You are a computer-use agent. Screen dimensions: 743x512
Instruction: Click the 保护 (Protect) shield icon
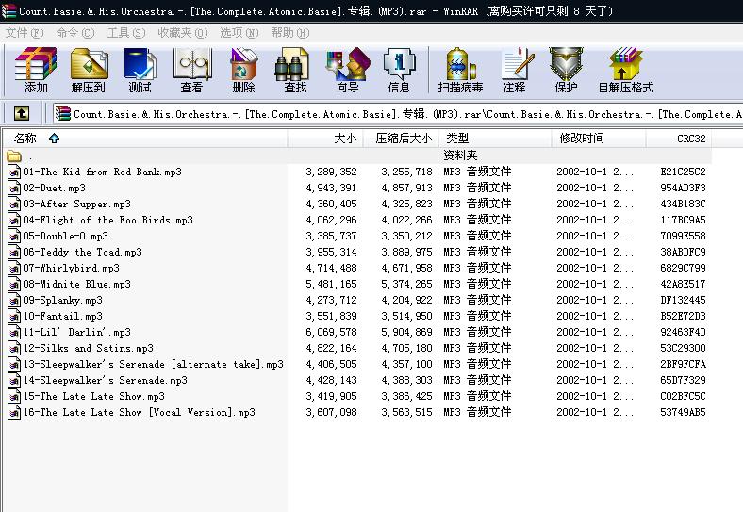pyautogui.click(x=566, y=70)
